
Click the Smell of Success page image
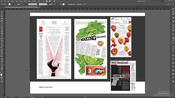click(54, 49)
